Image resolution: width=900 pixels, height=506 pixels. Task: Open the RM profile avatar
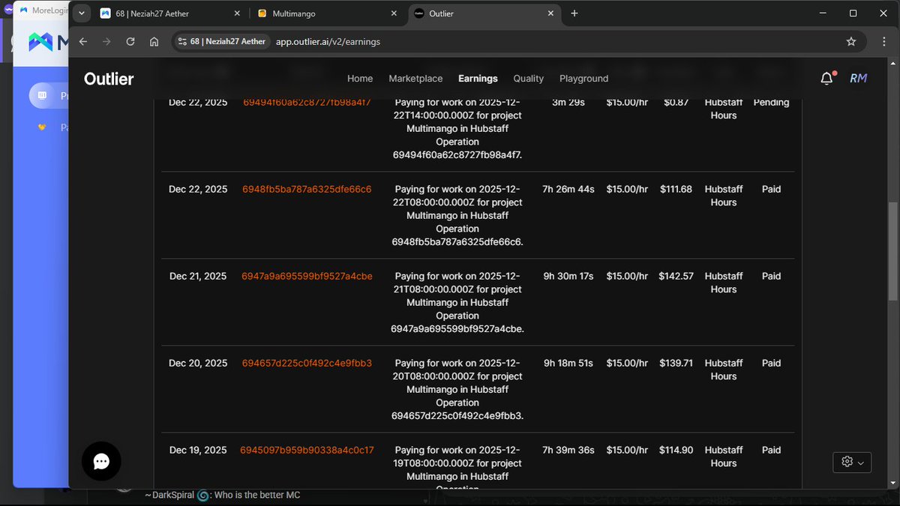[858, 78]
